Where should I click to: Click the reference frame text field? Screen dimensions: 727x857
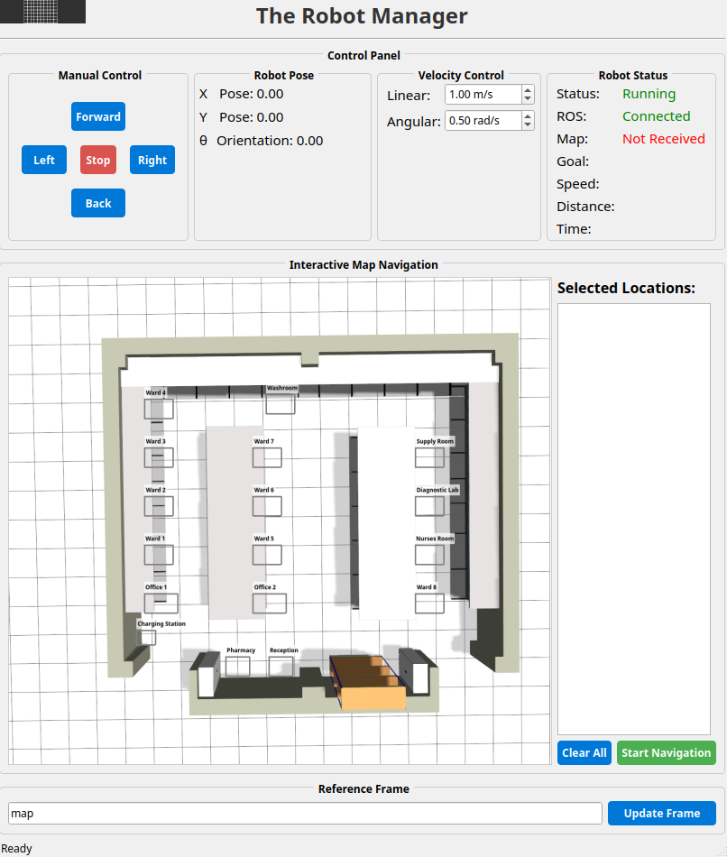click(x=305, y=813)
